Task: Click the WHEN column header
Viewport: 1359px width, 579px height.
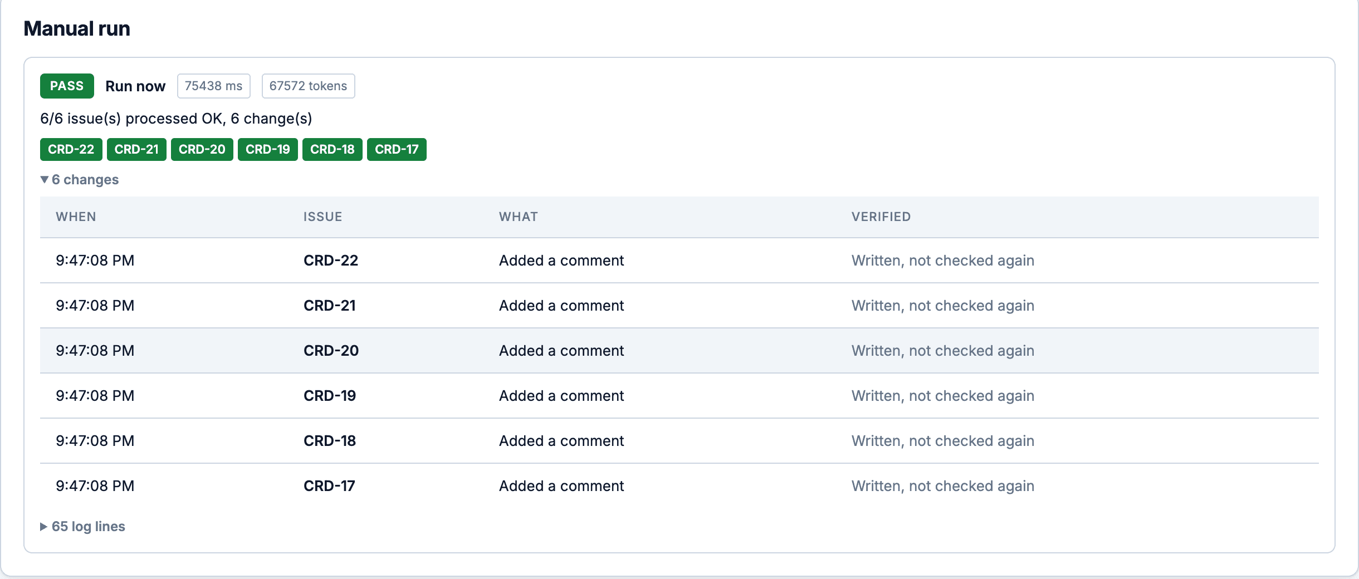Action: pos(76,217)
